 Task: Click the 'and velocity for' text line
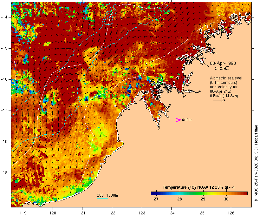pos(224,87)
